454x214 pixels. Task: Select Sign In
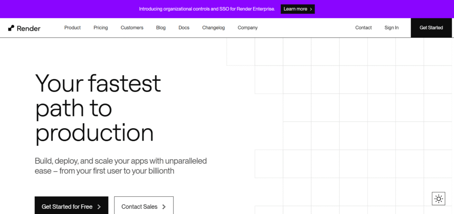(391, 28)
